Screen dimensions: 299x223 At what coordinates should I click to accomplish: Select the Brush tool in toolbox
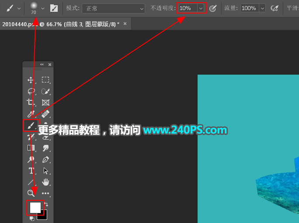click(x=31, y=125)
